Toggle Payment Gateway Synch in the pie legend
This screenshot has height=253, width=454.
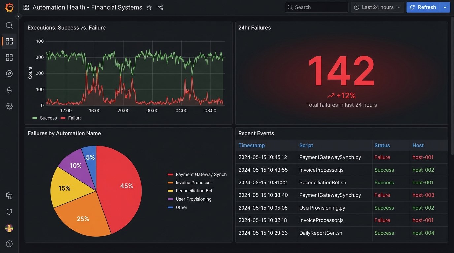[201, 174]
